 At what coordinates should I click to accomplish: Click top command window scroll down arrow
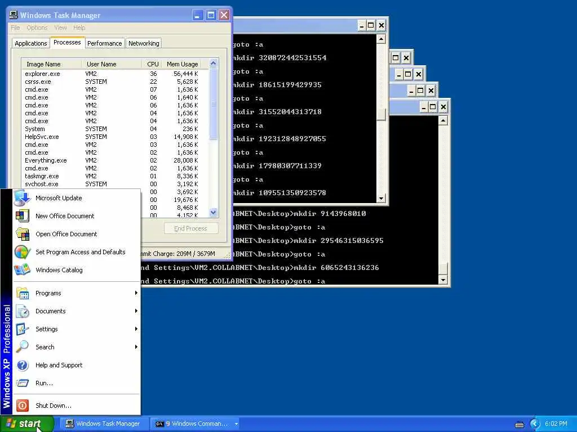381,199
